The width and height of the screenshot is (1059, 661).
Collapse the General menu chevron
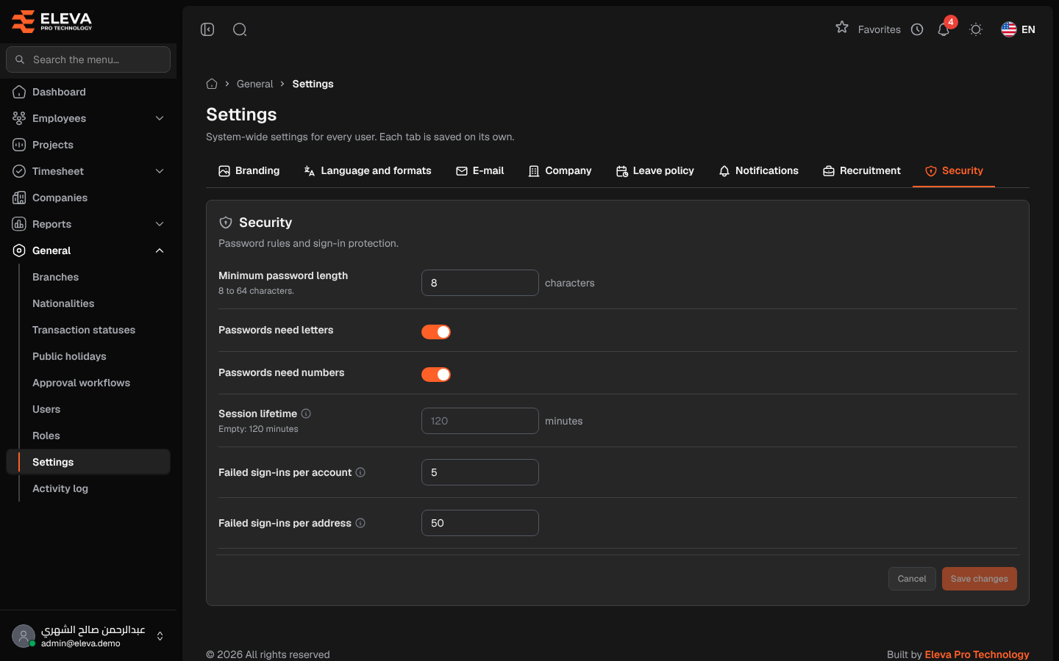[160, 250]
